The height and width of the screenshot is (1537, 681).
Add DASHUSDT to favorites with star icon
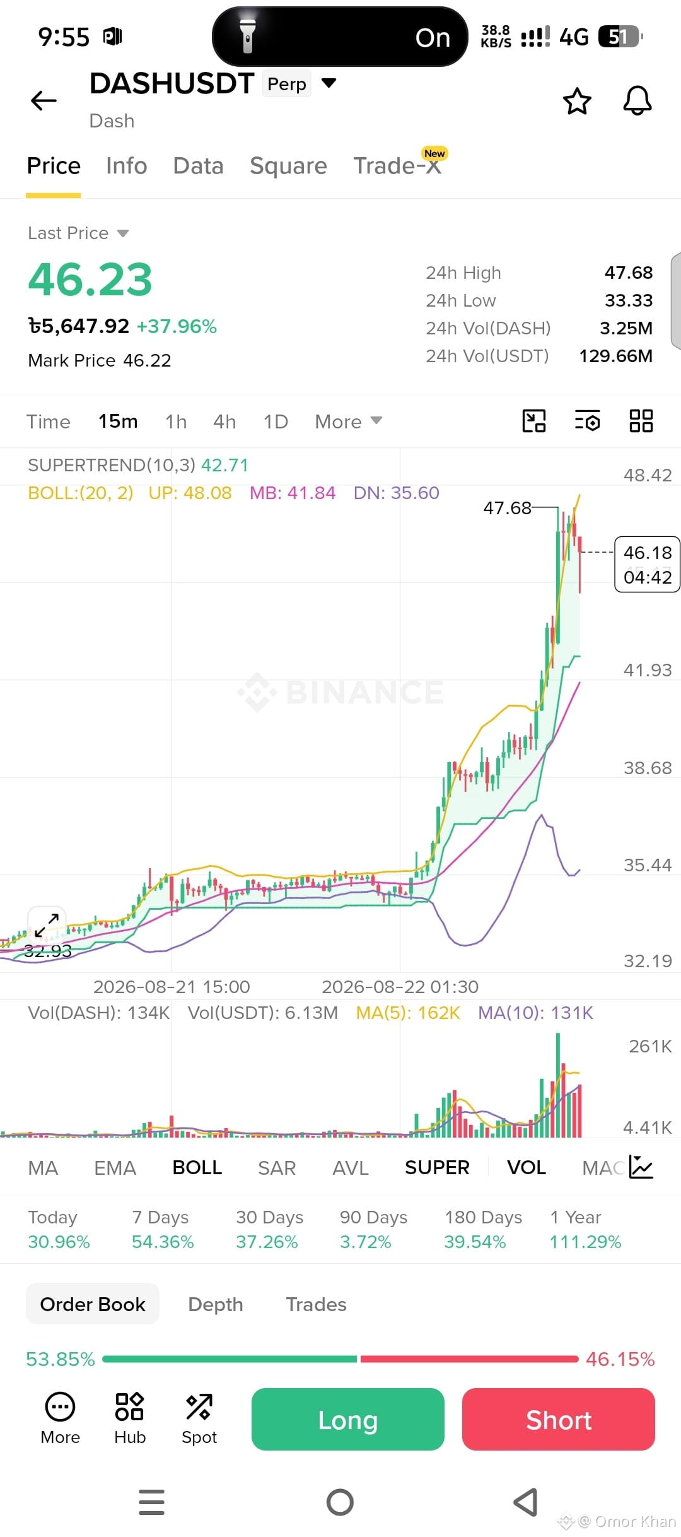576,101
